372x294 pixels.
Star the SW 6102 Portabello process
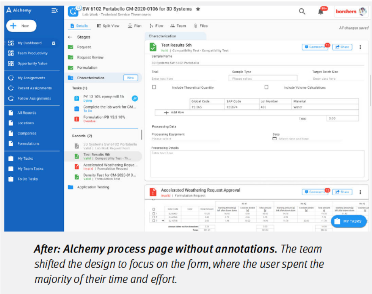(198, 9)
